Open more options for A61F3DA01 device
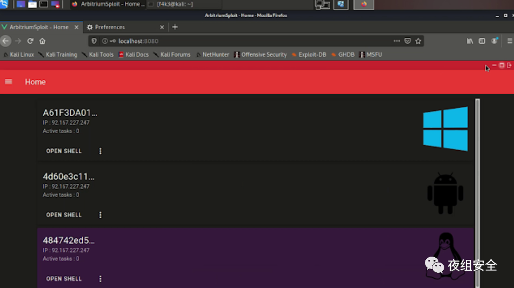Image resolution: width=514 pixels, height=288 pixels. (x=101, y=151)
